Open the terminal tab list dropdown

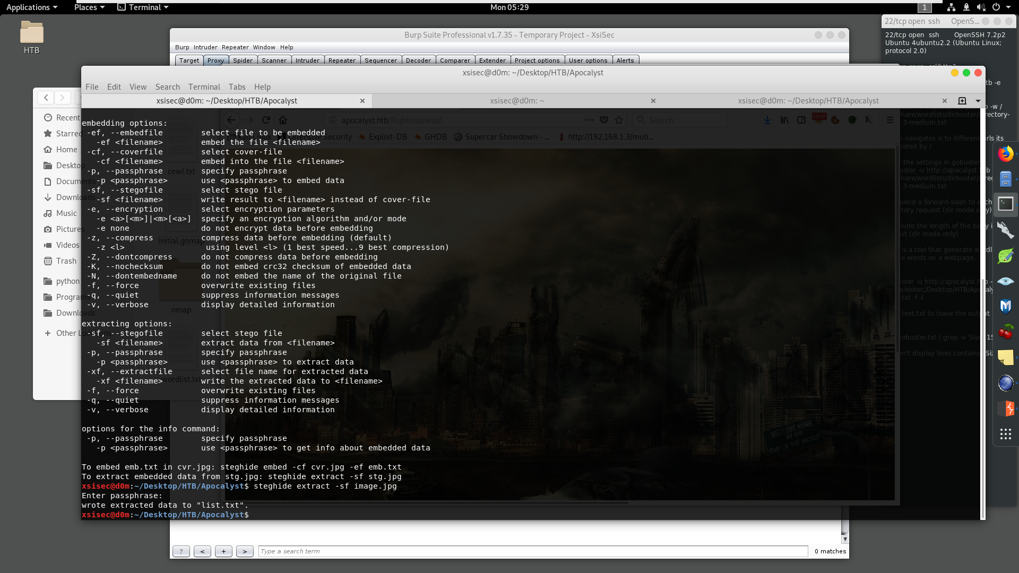click(978, 101)
